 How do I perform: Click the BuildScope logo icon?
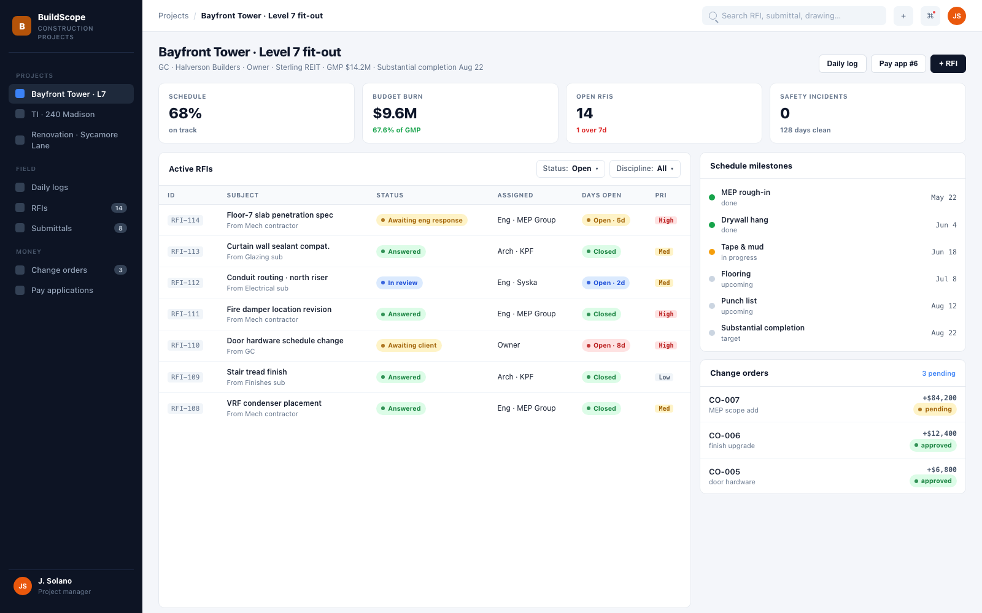pyautogui.click(x=22, y=26)
